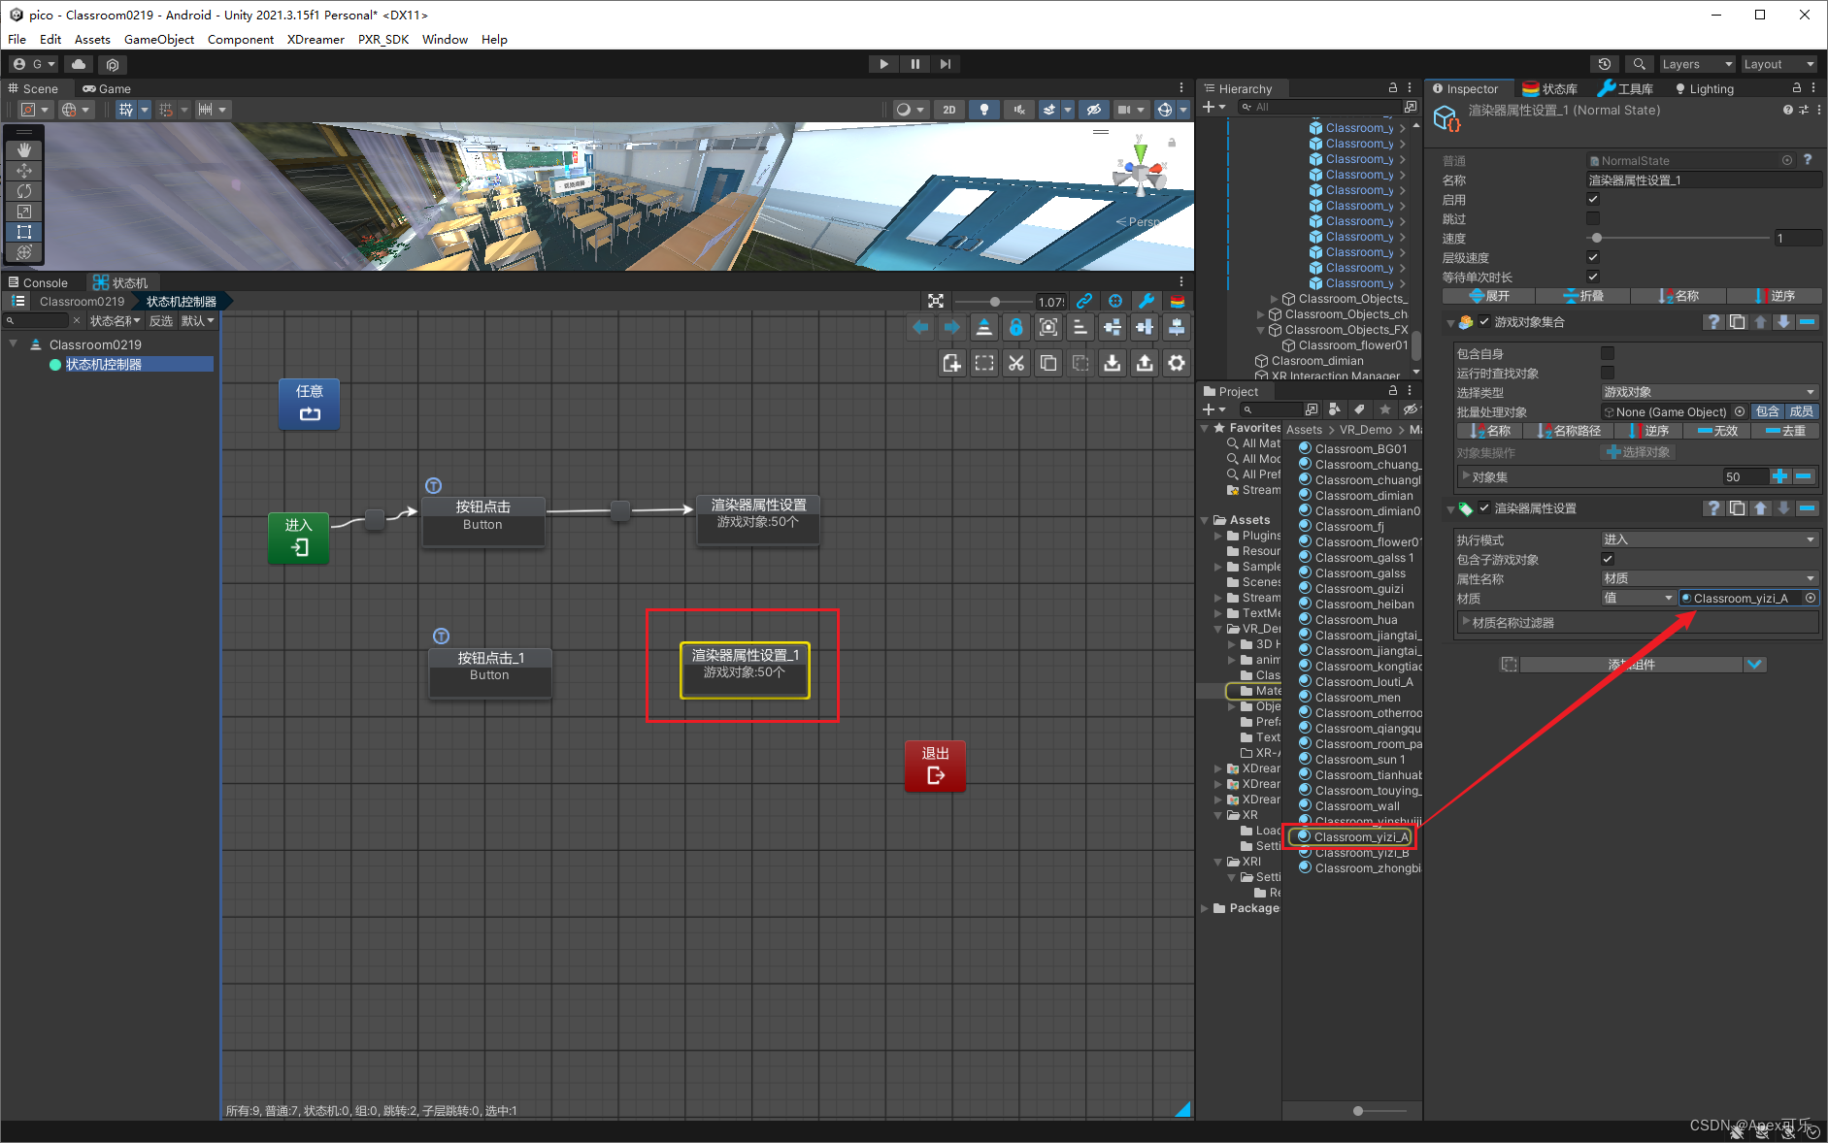Open undo history clock icon
This screenshot has width=1828, height=1143.
[1605, 64]
